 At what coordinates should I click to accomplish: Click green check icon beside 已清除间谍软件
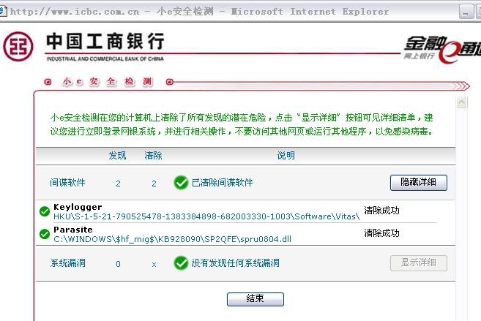181,183
